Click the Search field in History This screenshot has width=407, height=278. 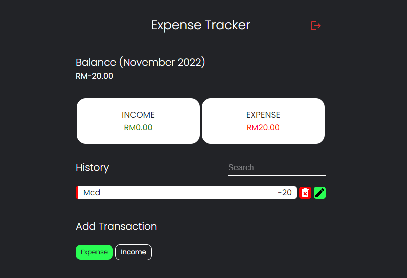click(276, 168)
